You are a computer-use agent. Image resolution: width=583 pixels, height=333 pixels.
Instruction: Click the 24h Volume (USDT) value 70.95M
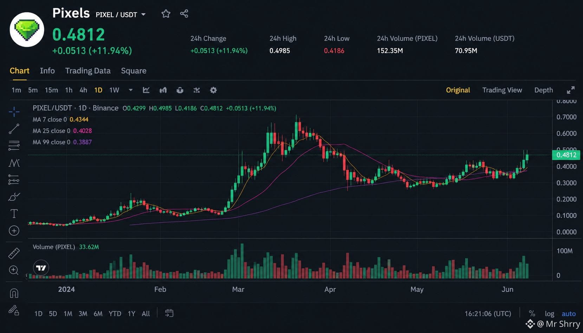[466, 51]
